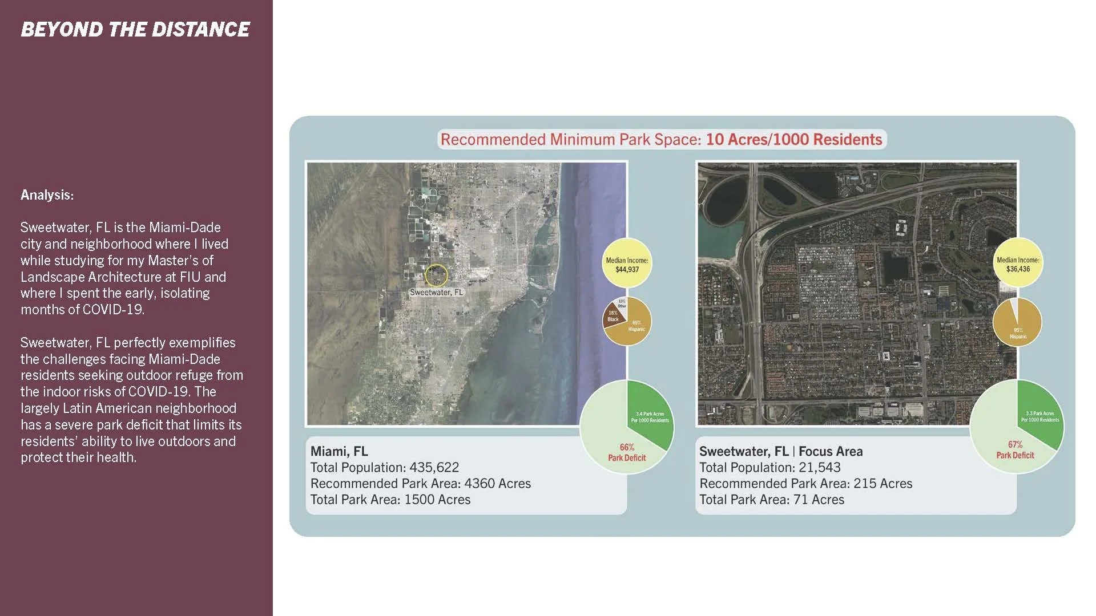The width and height of the screenshot is (1096, 616).
Task: Click the Sweetwater, FL map label
Action: [x=436, y=292]
